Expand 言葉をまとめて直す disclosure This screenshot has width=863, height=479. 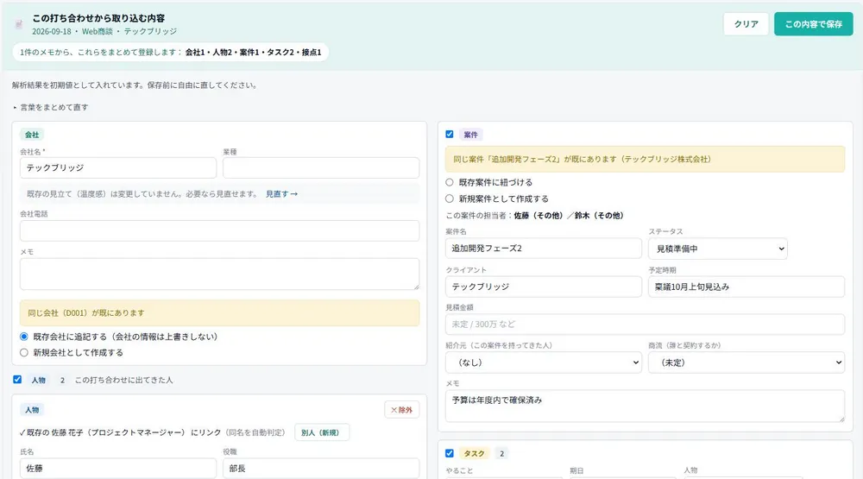(51, 107)
